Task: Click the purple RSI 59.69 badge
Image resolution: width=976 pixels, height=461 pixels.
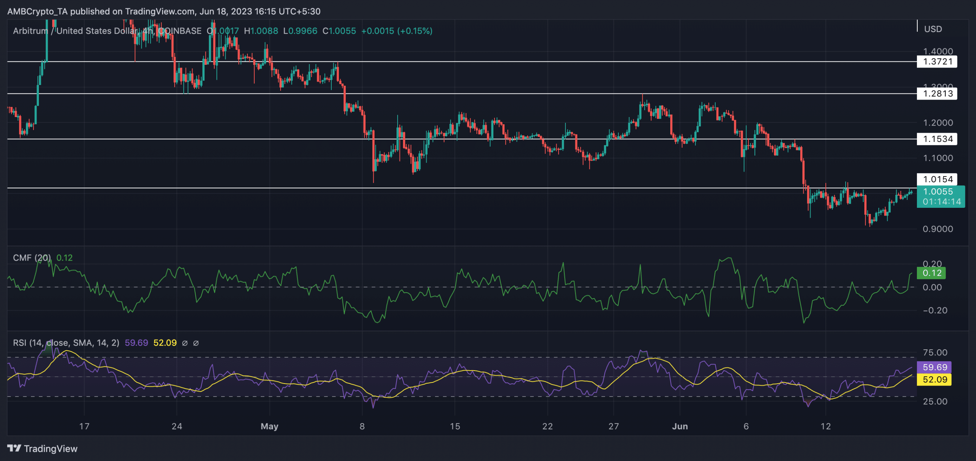Action: point(934,367)
